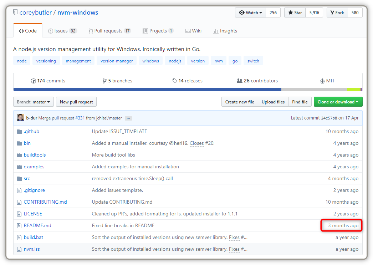Open the latest commit hash 24c57b8
The image size is (373, 265).
pyautogui.click(x=329, y=118)
